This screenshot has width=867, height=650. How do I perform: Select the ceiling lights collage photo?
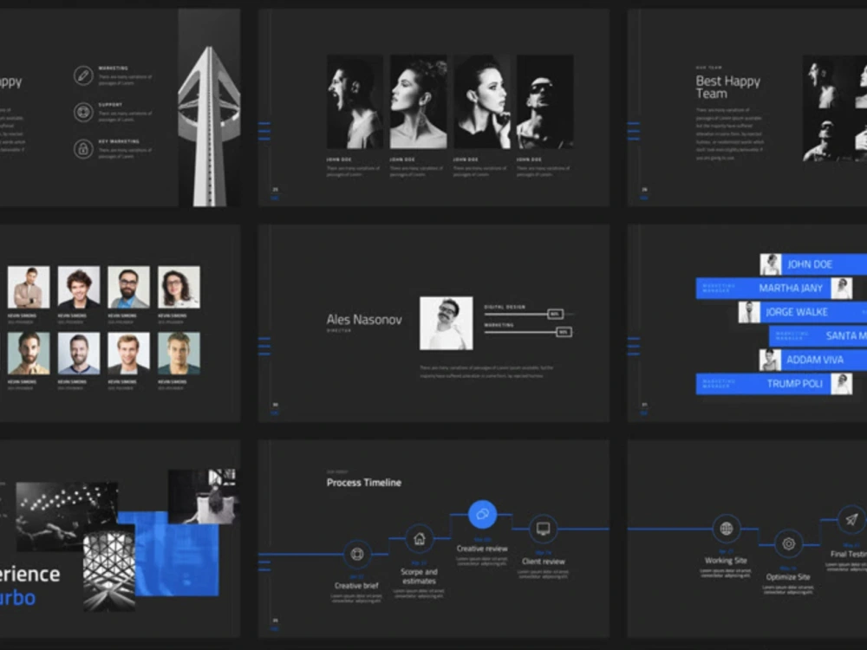[67, 517]
